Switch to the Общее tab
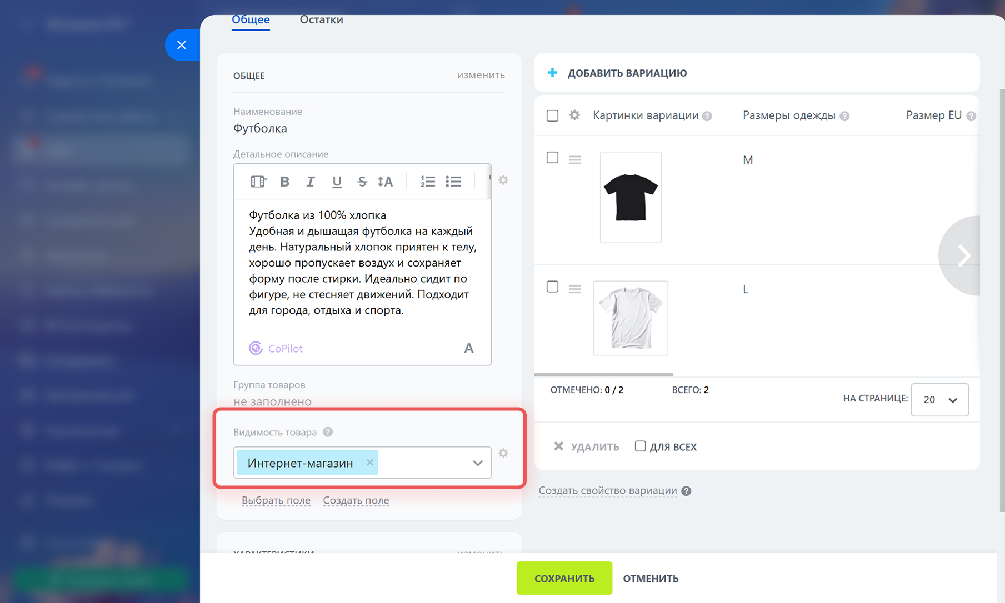The image size is (1005, 603). (x=251, y=19)
